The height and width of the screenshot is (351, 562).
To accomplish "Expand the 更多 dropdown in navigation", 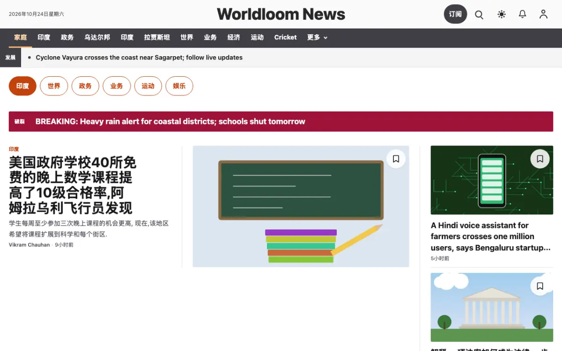I will coord(317,37).
